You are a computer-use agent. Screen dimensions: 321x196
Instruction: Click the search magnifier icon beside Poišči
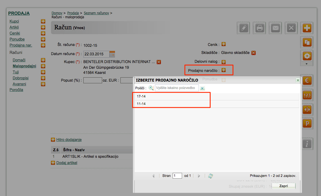pos(151,88)
